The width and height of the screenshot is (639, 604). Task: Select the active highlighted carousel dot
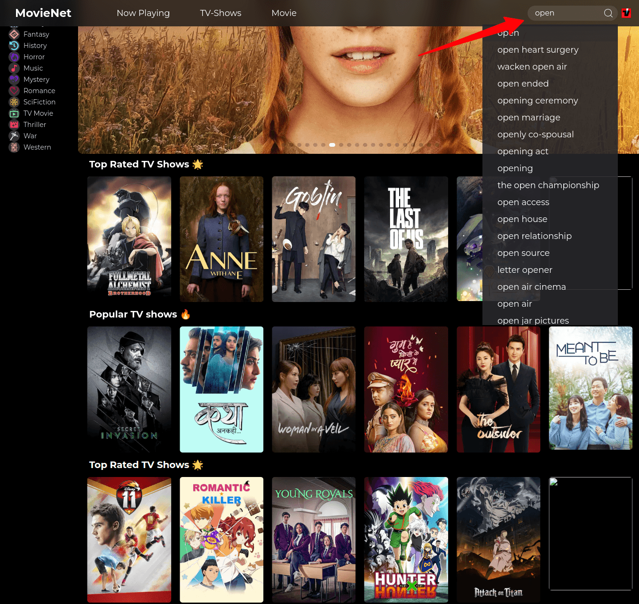pyautogui.click(x=332, y=145)
